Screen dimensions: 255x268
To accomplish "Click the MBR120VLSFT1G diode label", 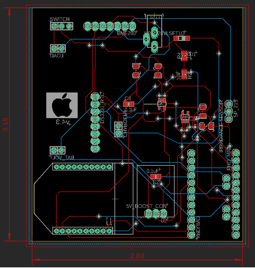I will point(164,33).
